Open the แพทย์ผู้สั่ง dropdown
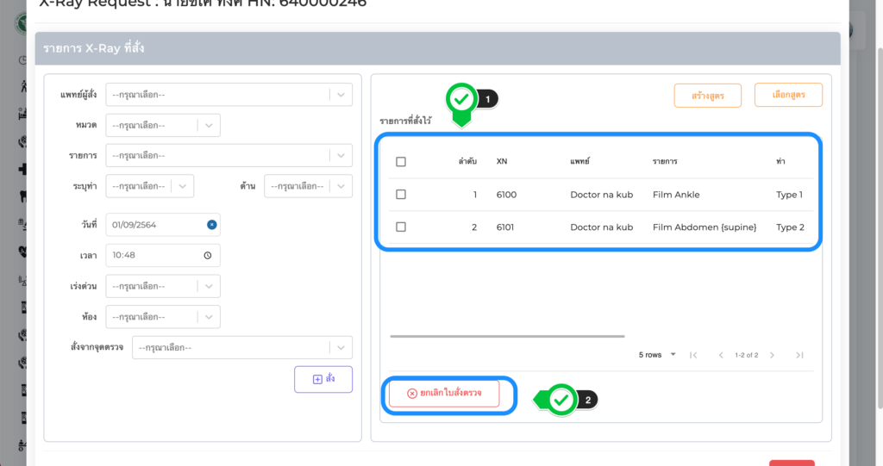The width and height of the screenshot is (883, 466). pyautogui.click(x=341, y=95)
